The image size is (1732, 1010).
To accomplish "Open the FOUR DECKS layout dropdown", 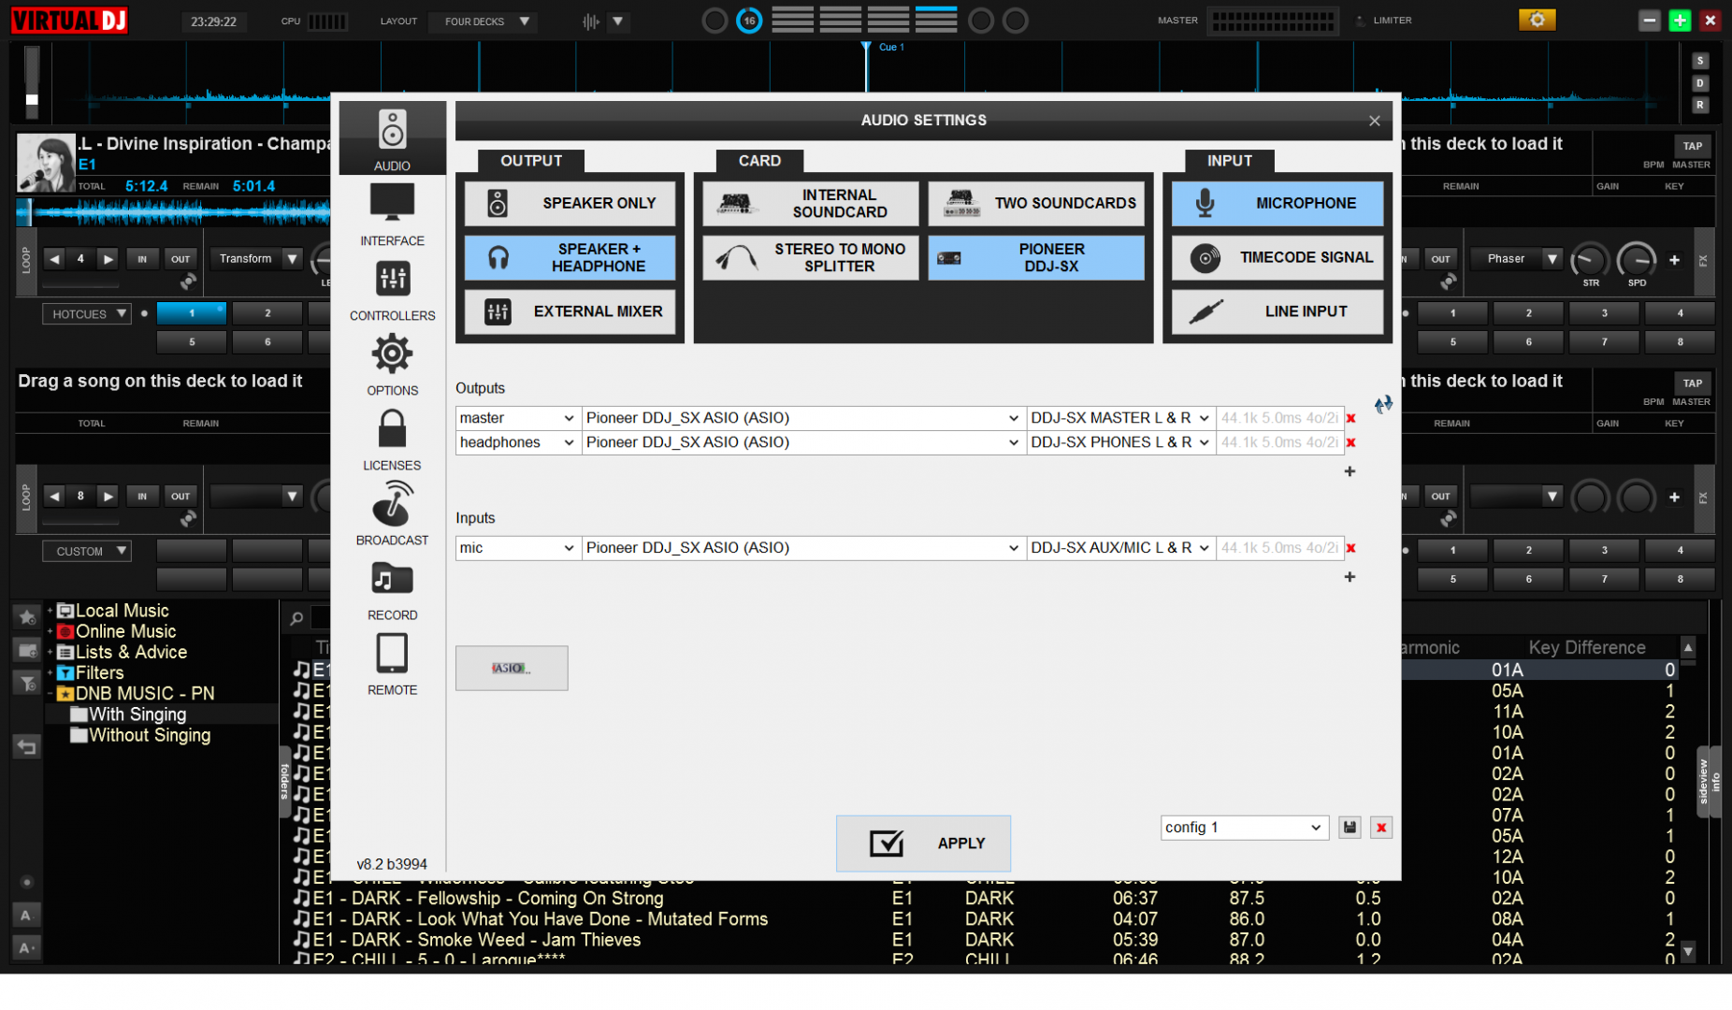I will click(x=483, y=21).
